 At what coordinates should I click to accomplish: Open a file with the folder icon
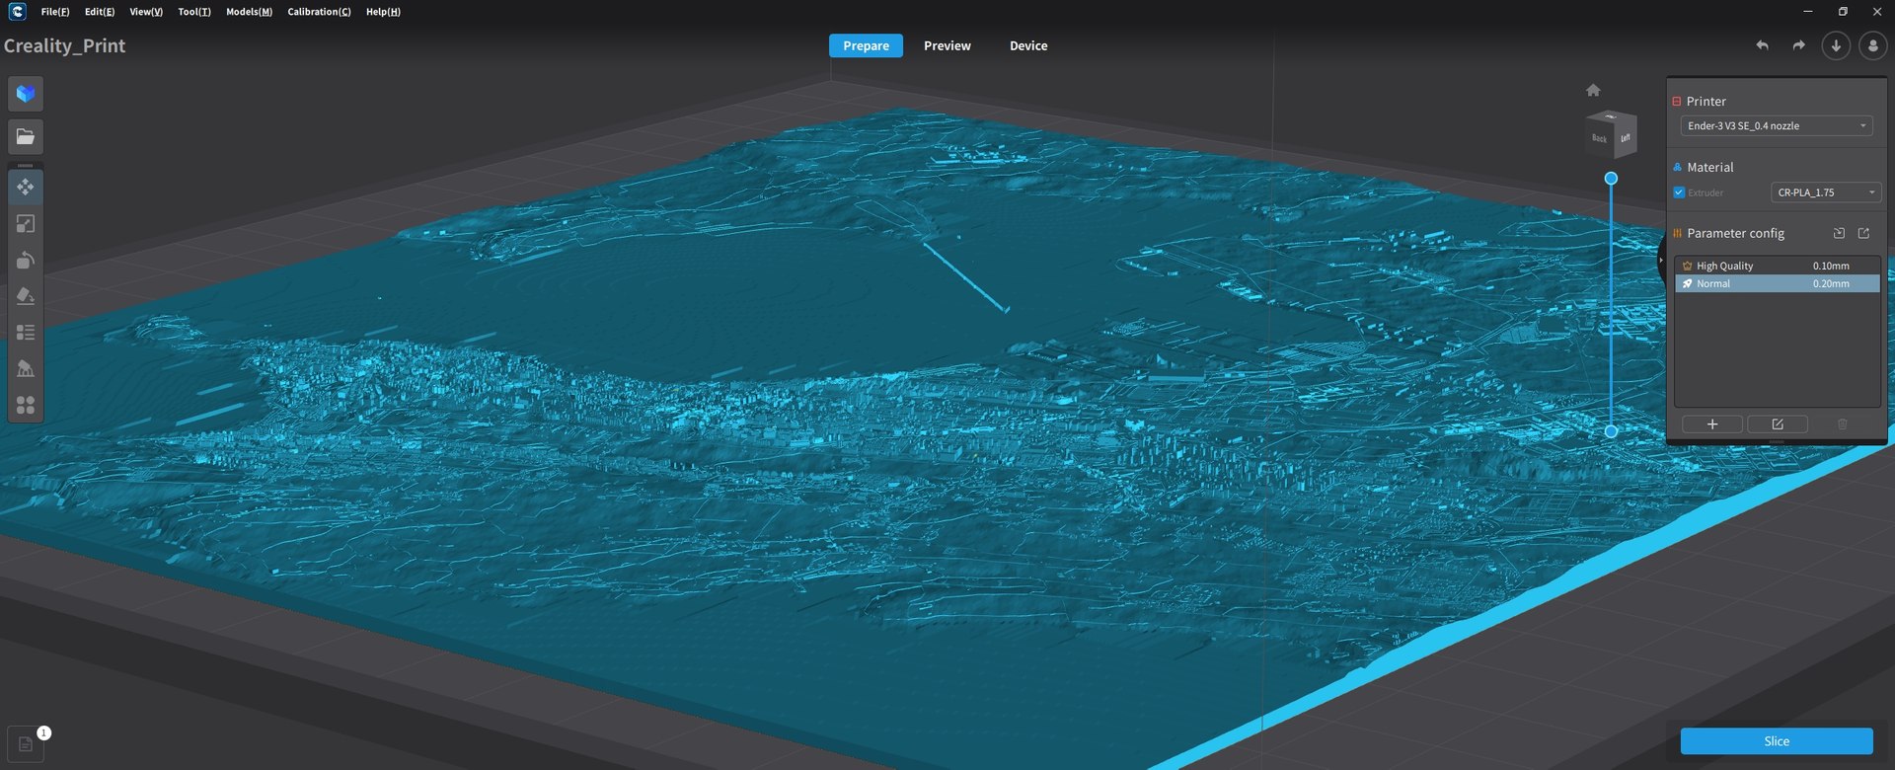coord(26,136)
